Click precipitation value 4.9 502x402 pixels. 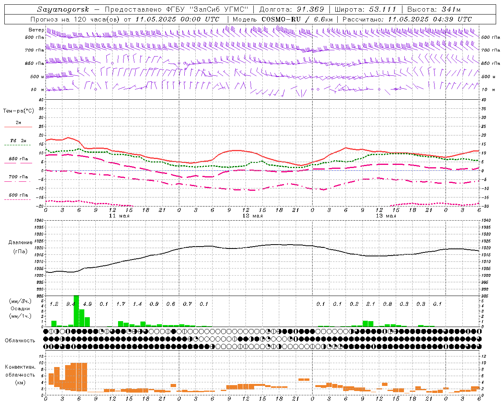(x=87, y=304)
